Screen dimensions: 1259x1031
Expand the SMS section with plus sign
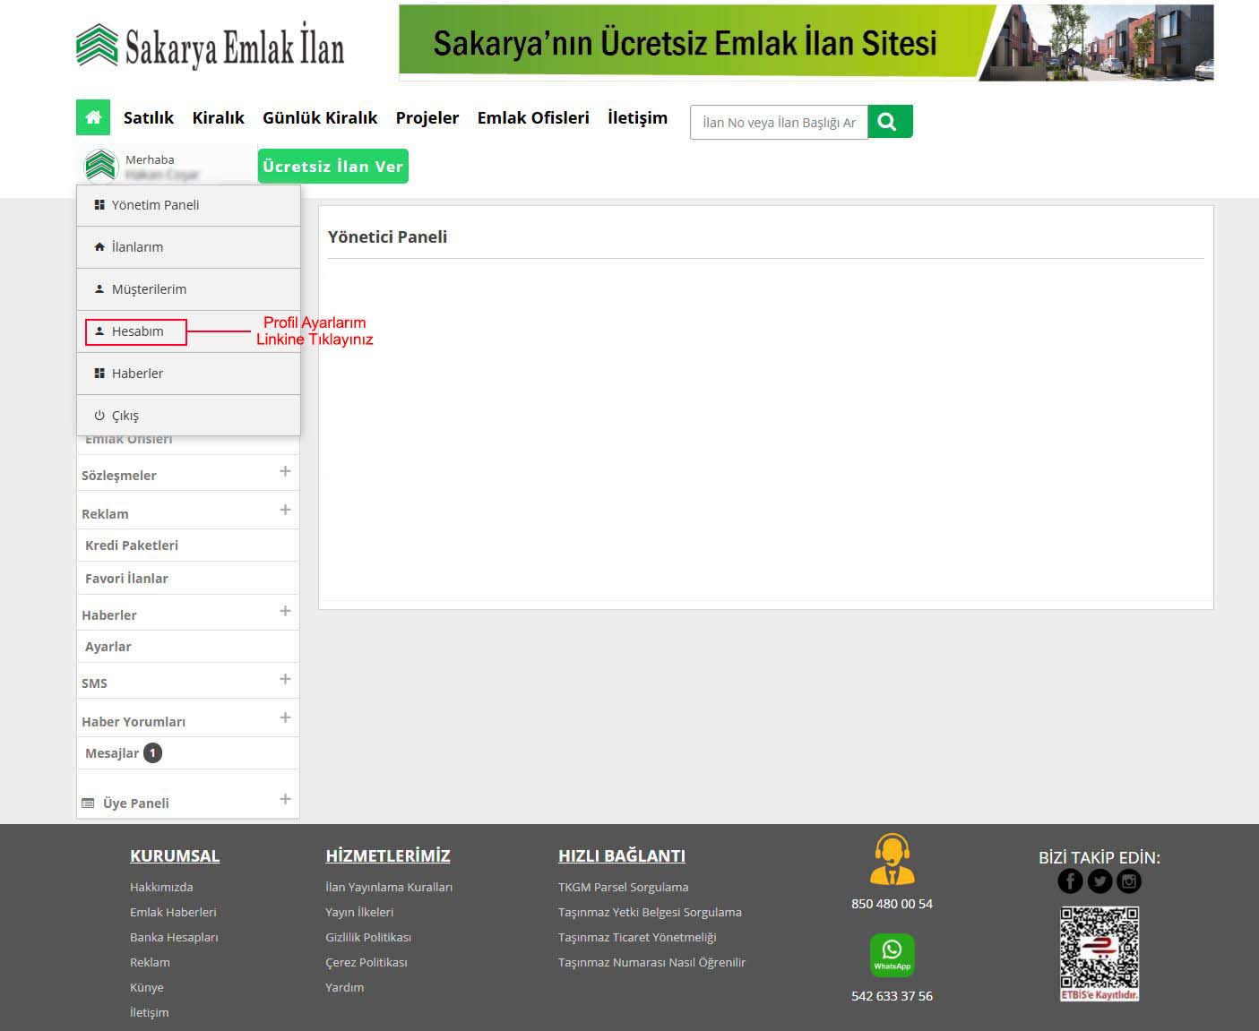point(286,679)
